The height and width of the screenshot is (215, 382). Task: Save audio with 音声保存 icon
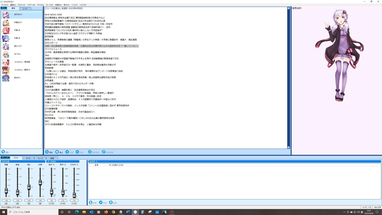point(90,152)
